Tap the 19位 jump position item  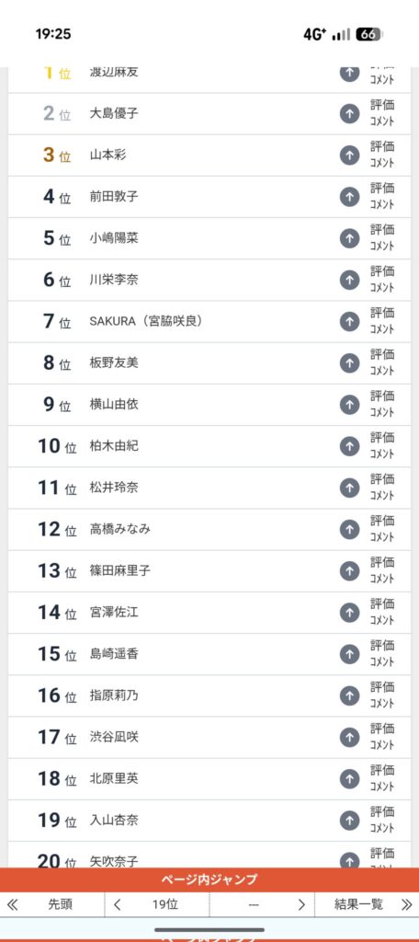(x=164, y=905)
